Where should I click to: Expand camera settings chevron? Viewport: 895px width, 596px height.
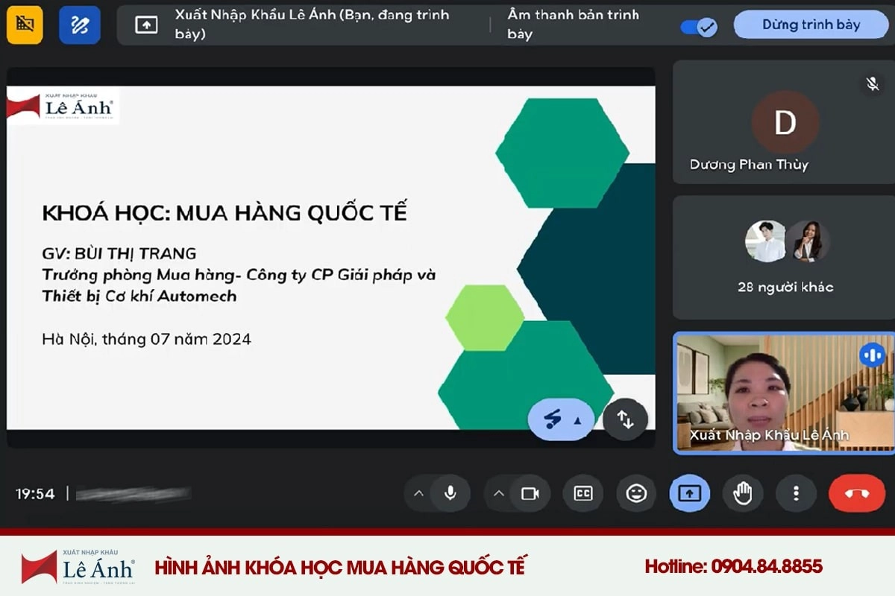coord(499,493)
